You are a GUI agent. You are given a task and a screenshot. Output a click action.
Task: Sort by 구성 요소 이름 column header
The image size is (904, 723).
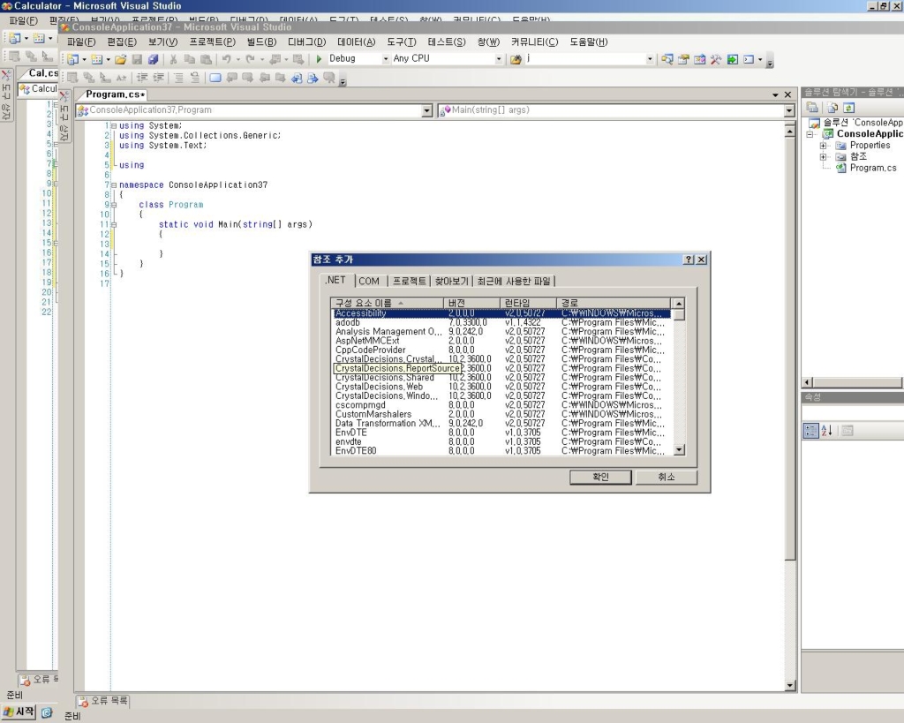point(387,304)
